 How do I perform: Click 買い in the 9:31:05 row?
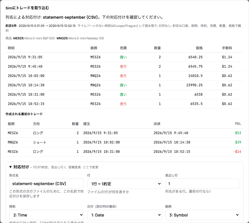pos(123,57)
